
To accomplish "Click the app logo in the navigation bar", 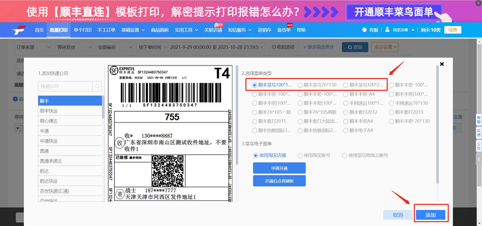I will click(19, 30).
